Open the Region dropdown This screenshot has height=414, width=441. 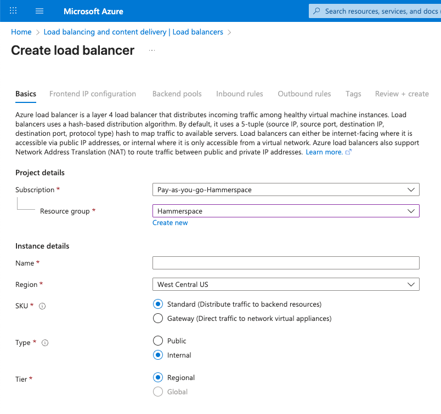tap(286, 284)
